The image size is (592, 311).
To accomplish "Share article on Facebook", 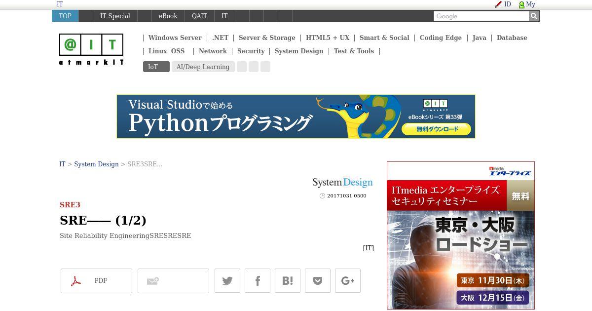I will (258, 281).
